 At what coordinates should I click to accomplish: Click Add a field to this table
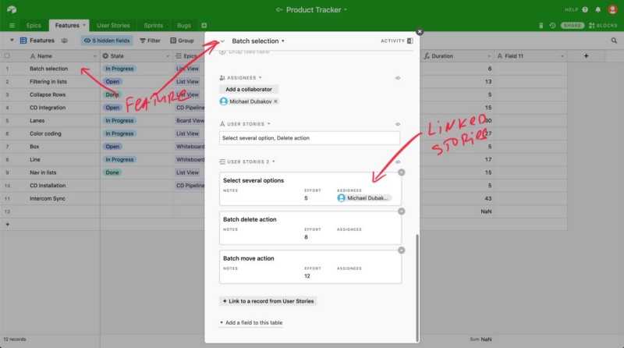tap(251, 323)
